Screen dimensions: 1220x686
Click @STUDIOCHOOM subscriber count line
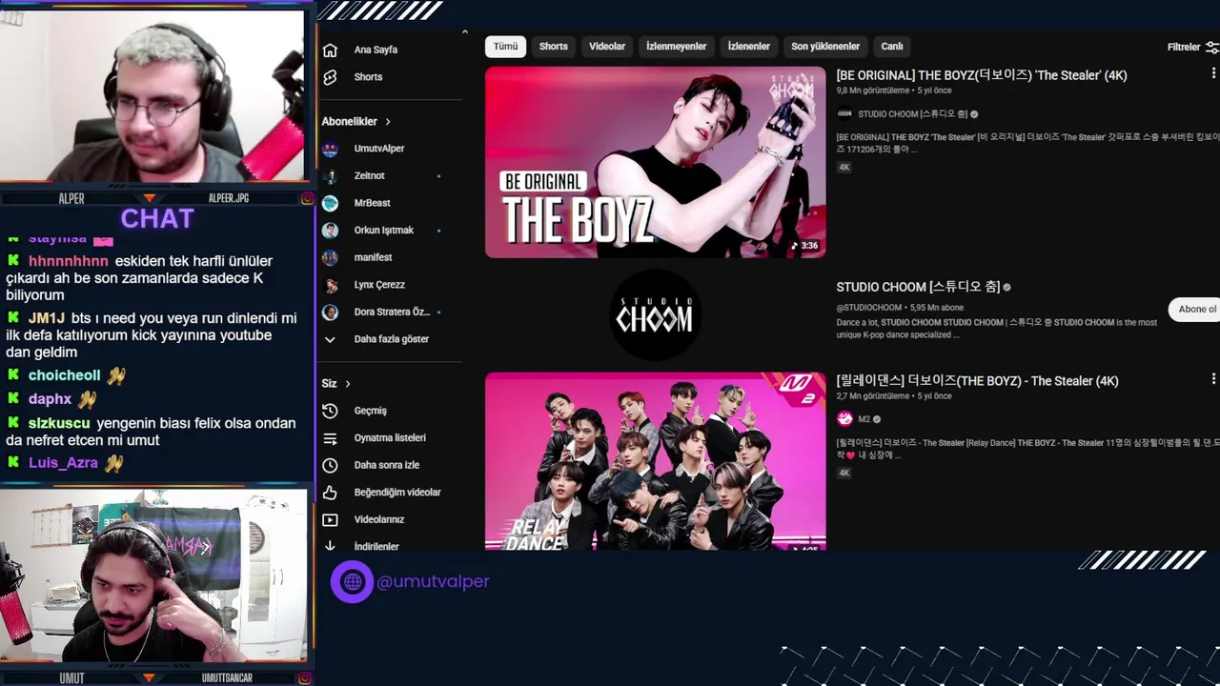point(900,308)
